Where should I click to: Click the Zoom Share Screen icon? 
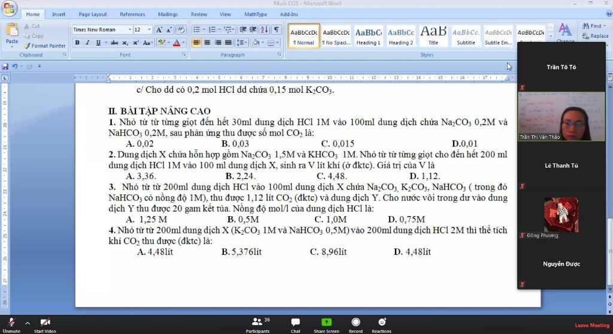[x=326, y=325]
